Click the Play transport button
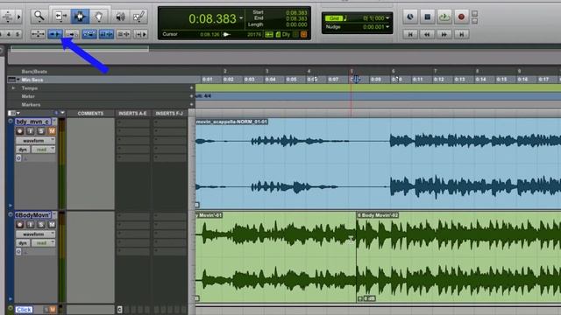The image size is (561, 315). pyautogui.click(x=444, y=17)
